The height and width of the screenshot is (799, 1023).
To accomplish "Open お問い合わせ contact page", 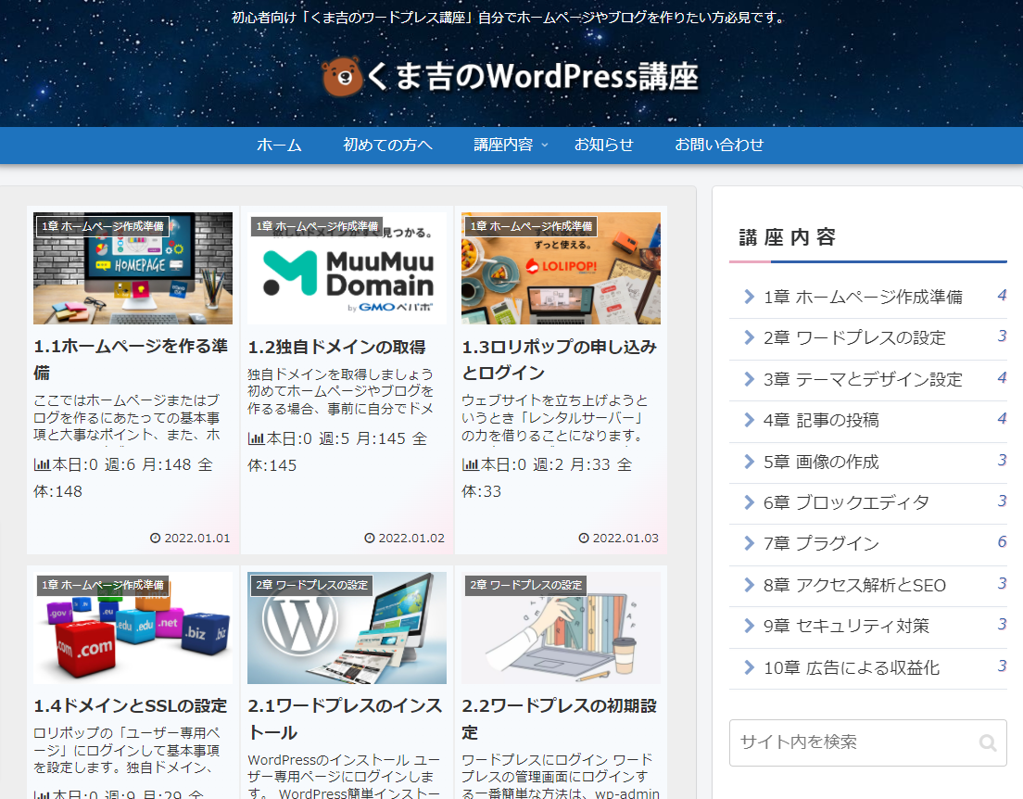I will pos(719,145).
